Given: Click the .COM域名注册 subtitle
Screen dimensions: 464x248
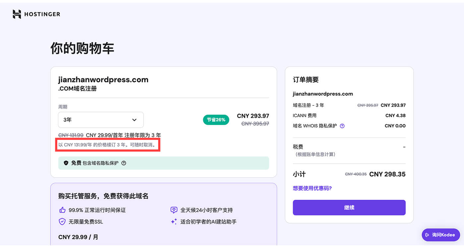Looking at the screenshot, I should point(77,89).
